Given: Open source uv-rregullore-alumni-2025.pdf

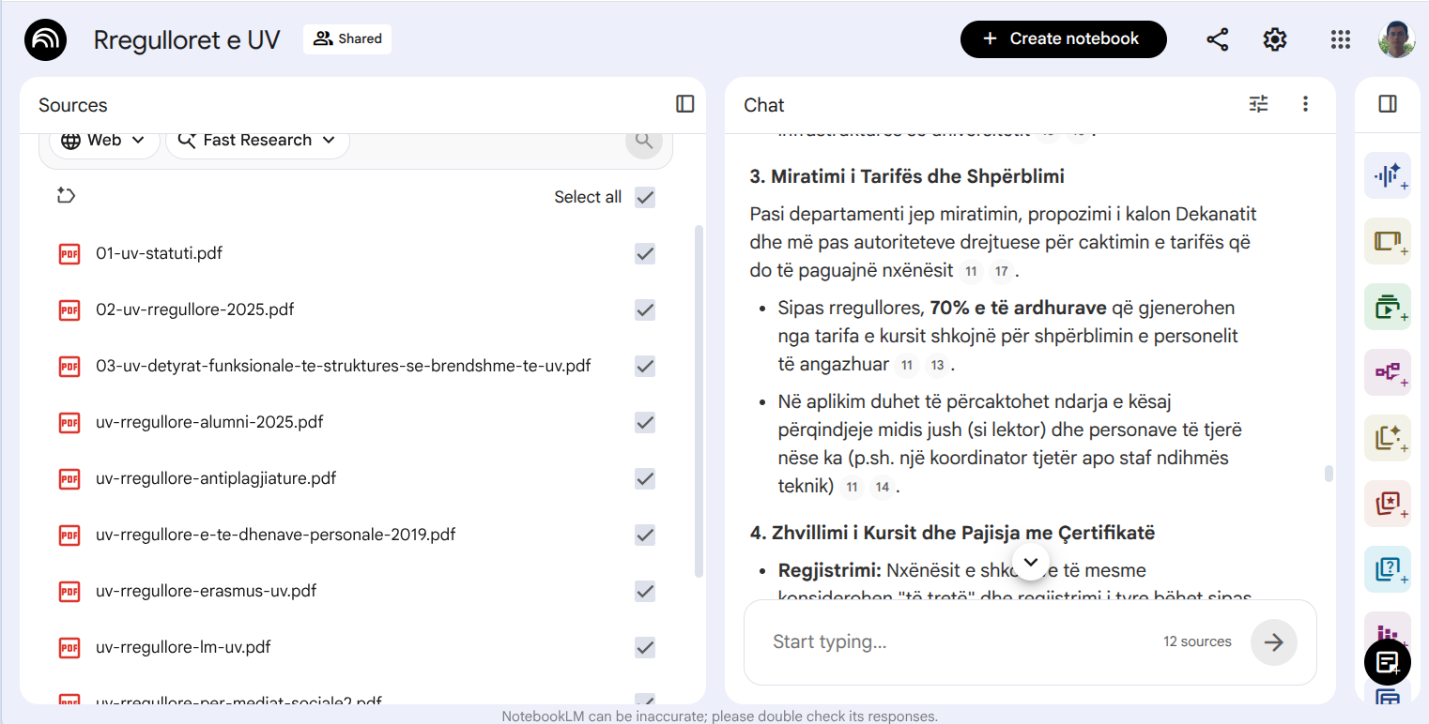Looking at the screenshot, I should coord(209,422).
